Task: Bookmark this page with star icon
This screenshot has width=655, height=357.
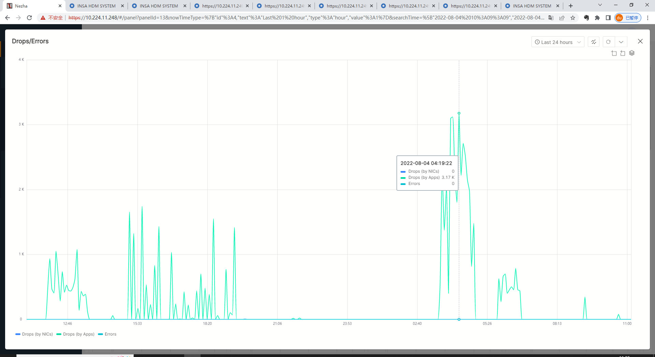Action: point(573,18)
